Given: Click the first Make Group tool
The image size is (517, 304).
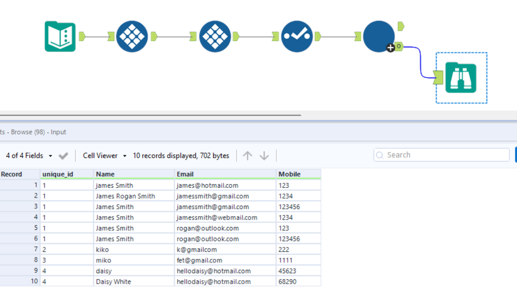Looking at the screenshot, I should point(132,37).
